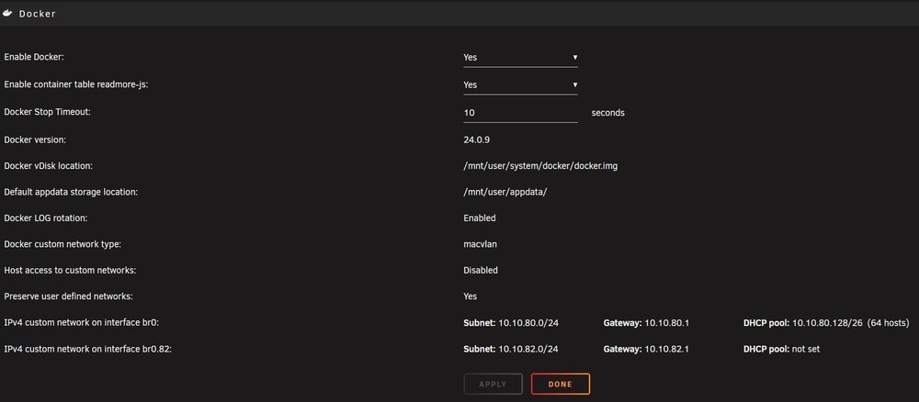Click the path /mnt/user/appdata/
The image size is (919, 402).
(505, 192)
